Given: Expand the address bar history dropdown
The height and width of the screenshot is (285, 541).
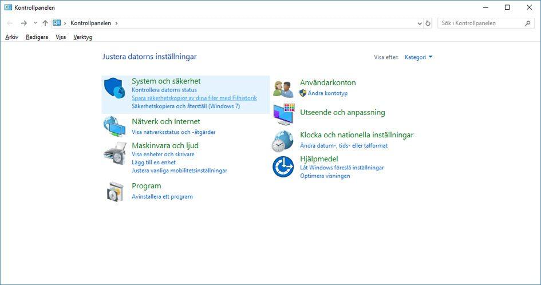Looking at the screenshot, I should pyautogui.click(x=420, y=23).
